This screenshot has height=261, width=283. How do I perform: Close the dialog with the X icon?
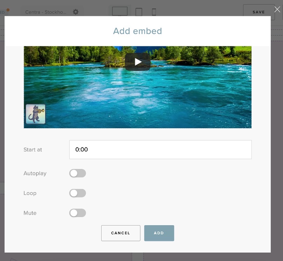[x=277, y=9]
